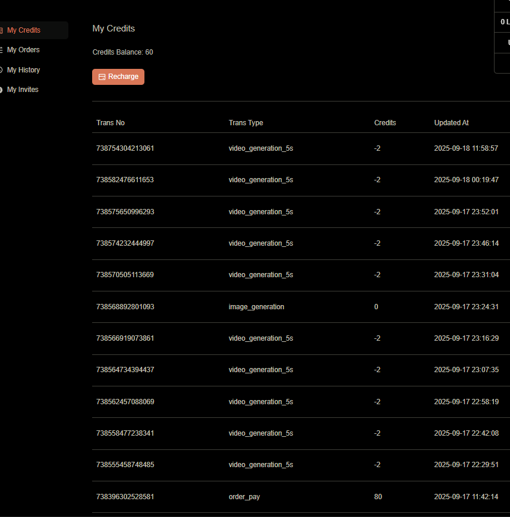
Task: Click timestamp 2025-09-17 23:46:14
Action: [466, 243]
